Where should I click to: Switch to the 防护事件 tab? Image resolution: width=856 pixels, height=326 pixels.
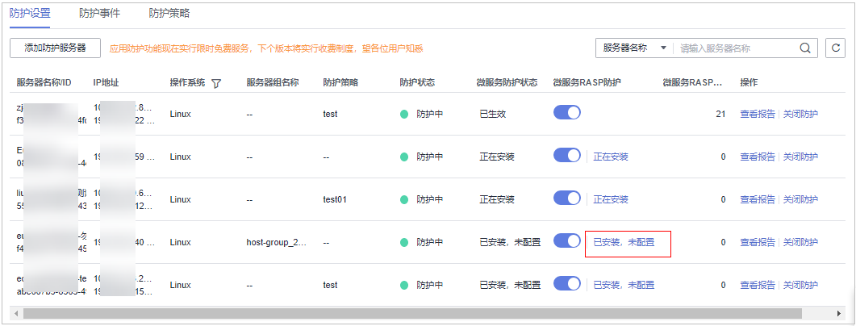coord(100,14)
